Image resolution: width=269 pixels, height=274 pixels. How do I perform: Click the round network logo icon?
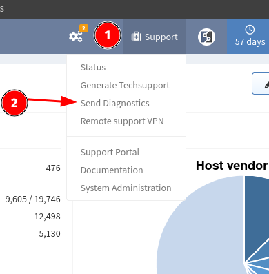206,37
